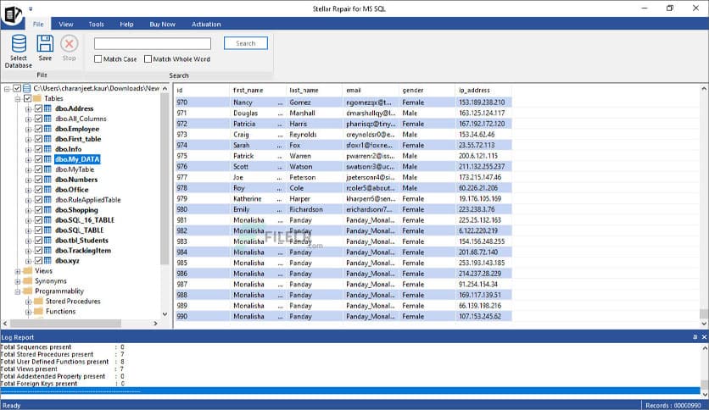709x410 pixels.
Task: Uncheck the dbo.SQL_TABLE checkbox
Action: 38,230
